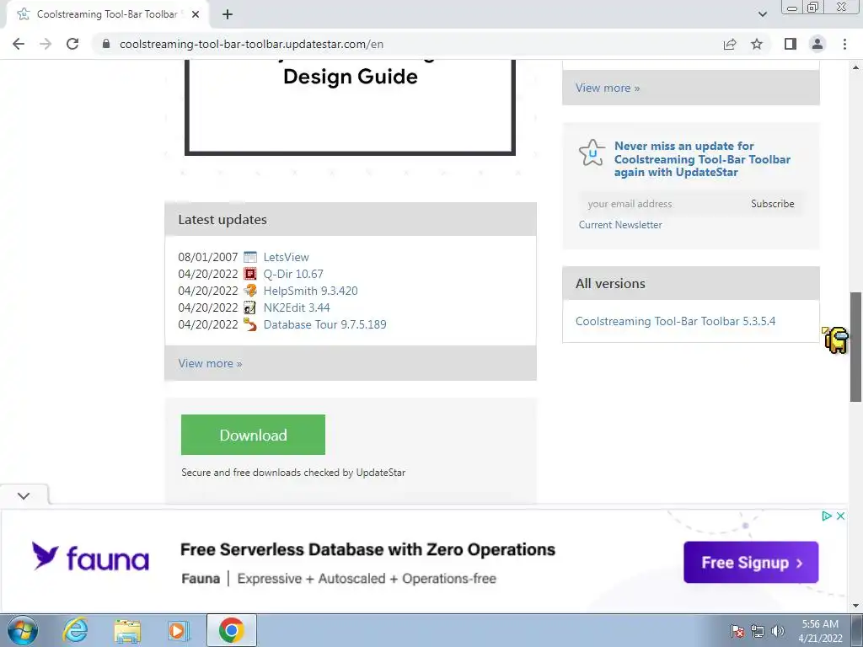The width and height of the screenshot is (863, 647).
Task: Open the HelpSmith 9.3.420 link
Action: pyautogui.click(x=310, y=291)
